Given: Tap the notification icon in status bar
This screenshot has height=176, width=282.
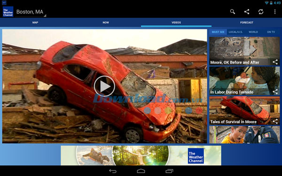Looking at the screenshot, I should pos(4,2).
